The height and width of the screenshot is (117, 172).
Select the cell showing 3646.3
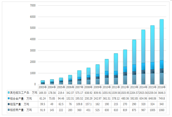(x=161, y=93)
